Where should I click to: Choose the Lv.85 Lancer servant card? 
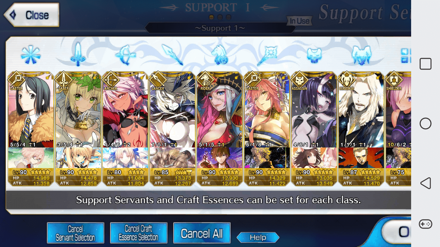172,129
